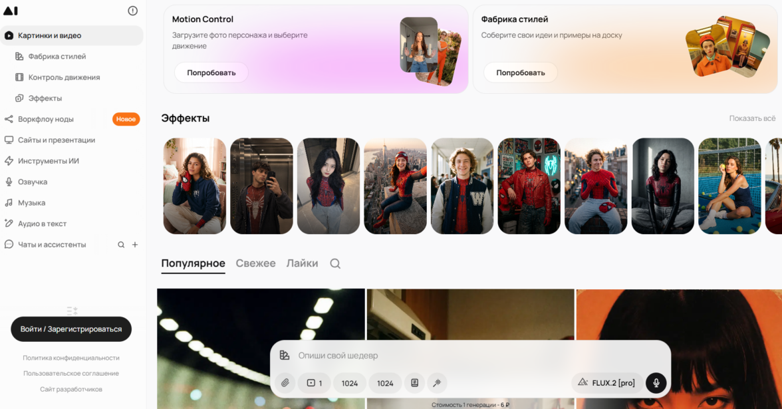The height and width of the screenshot is (409, 782).
Task: Click the search icon next to Чаты и ассистенты
Action: pyautogui.click(x=121, y=245)
